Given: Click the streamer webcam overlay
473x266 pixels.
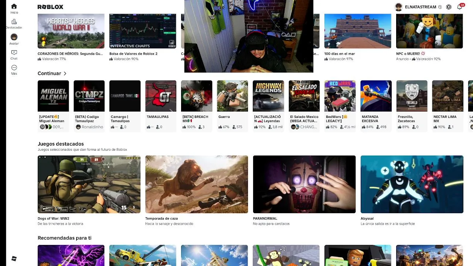Looking at the screenshot, I should [x=249, y=36].
